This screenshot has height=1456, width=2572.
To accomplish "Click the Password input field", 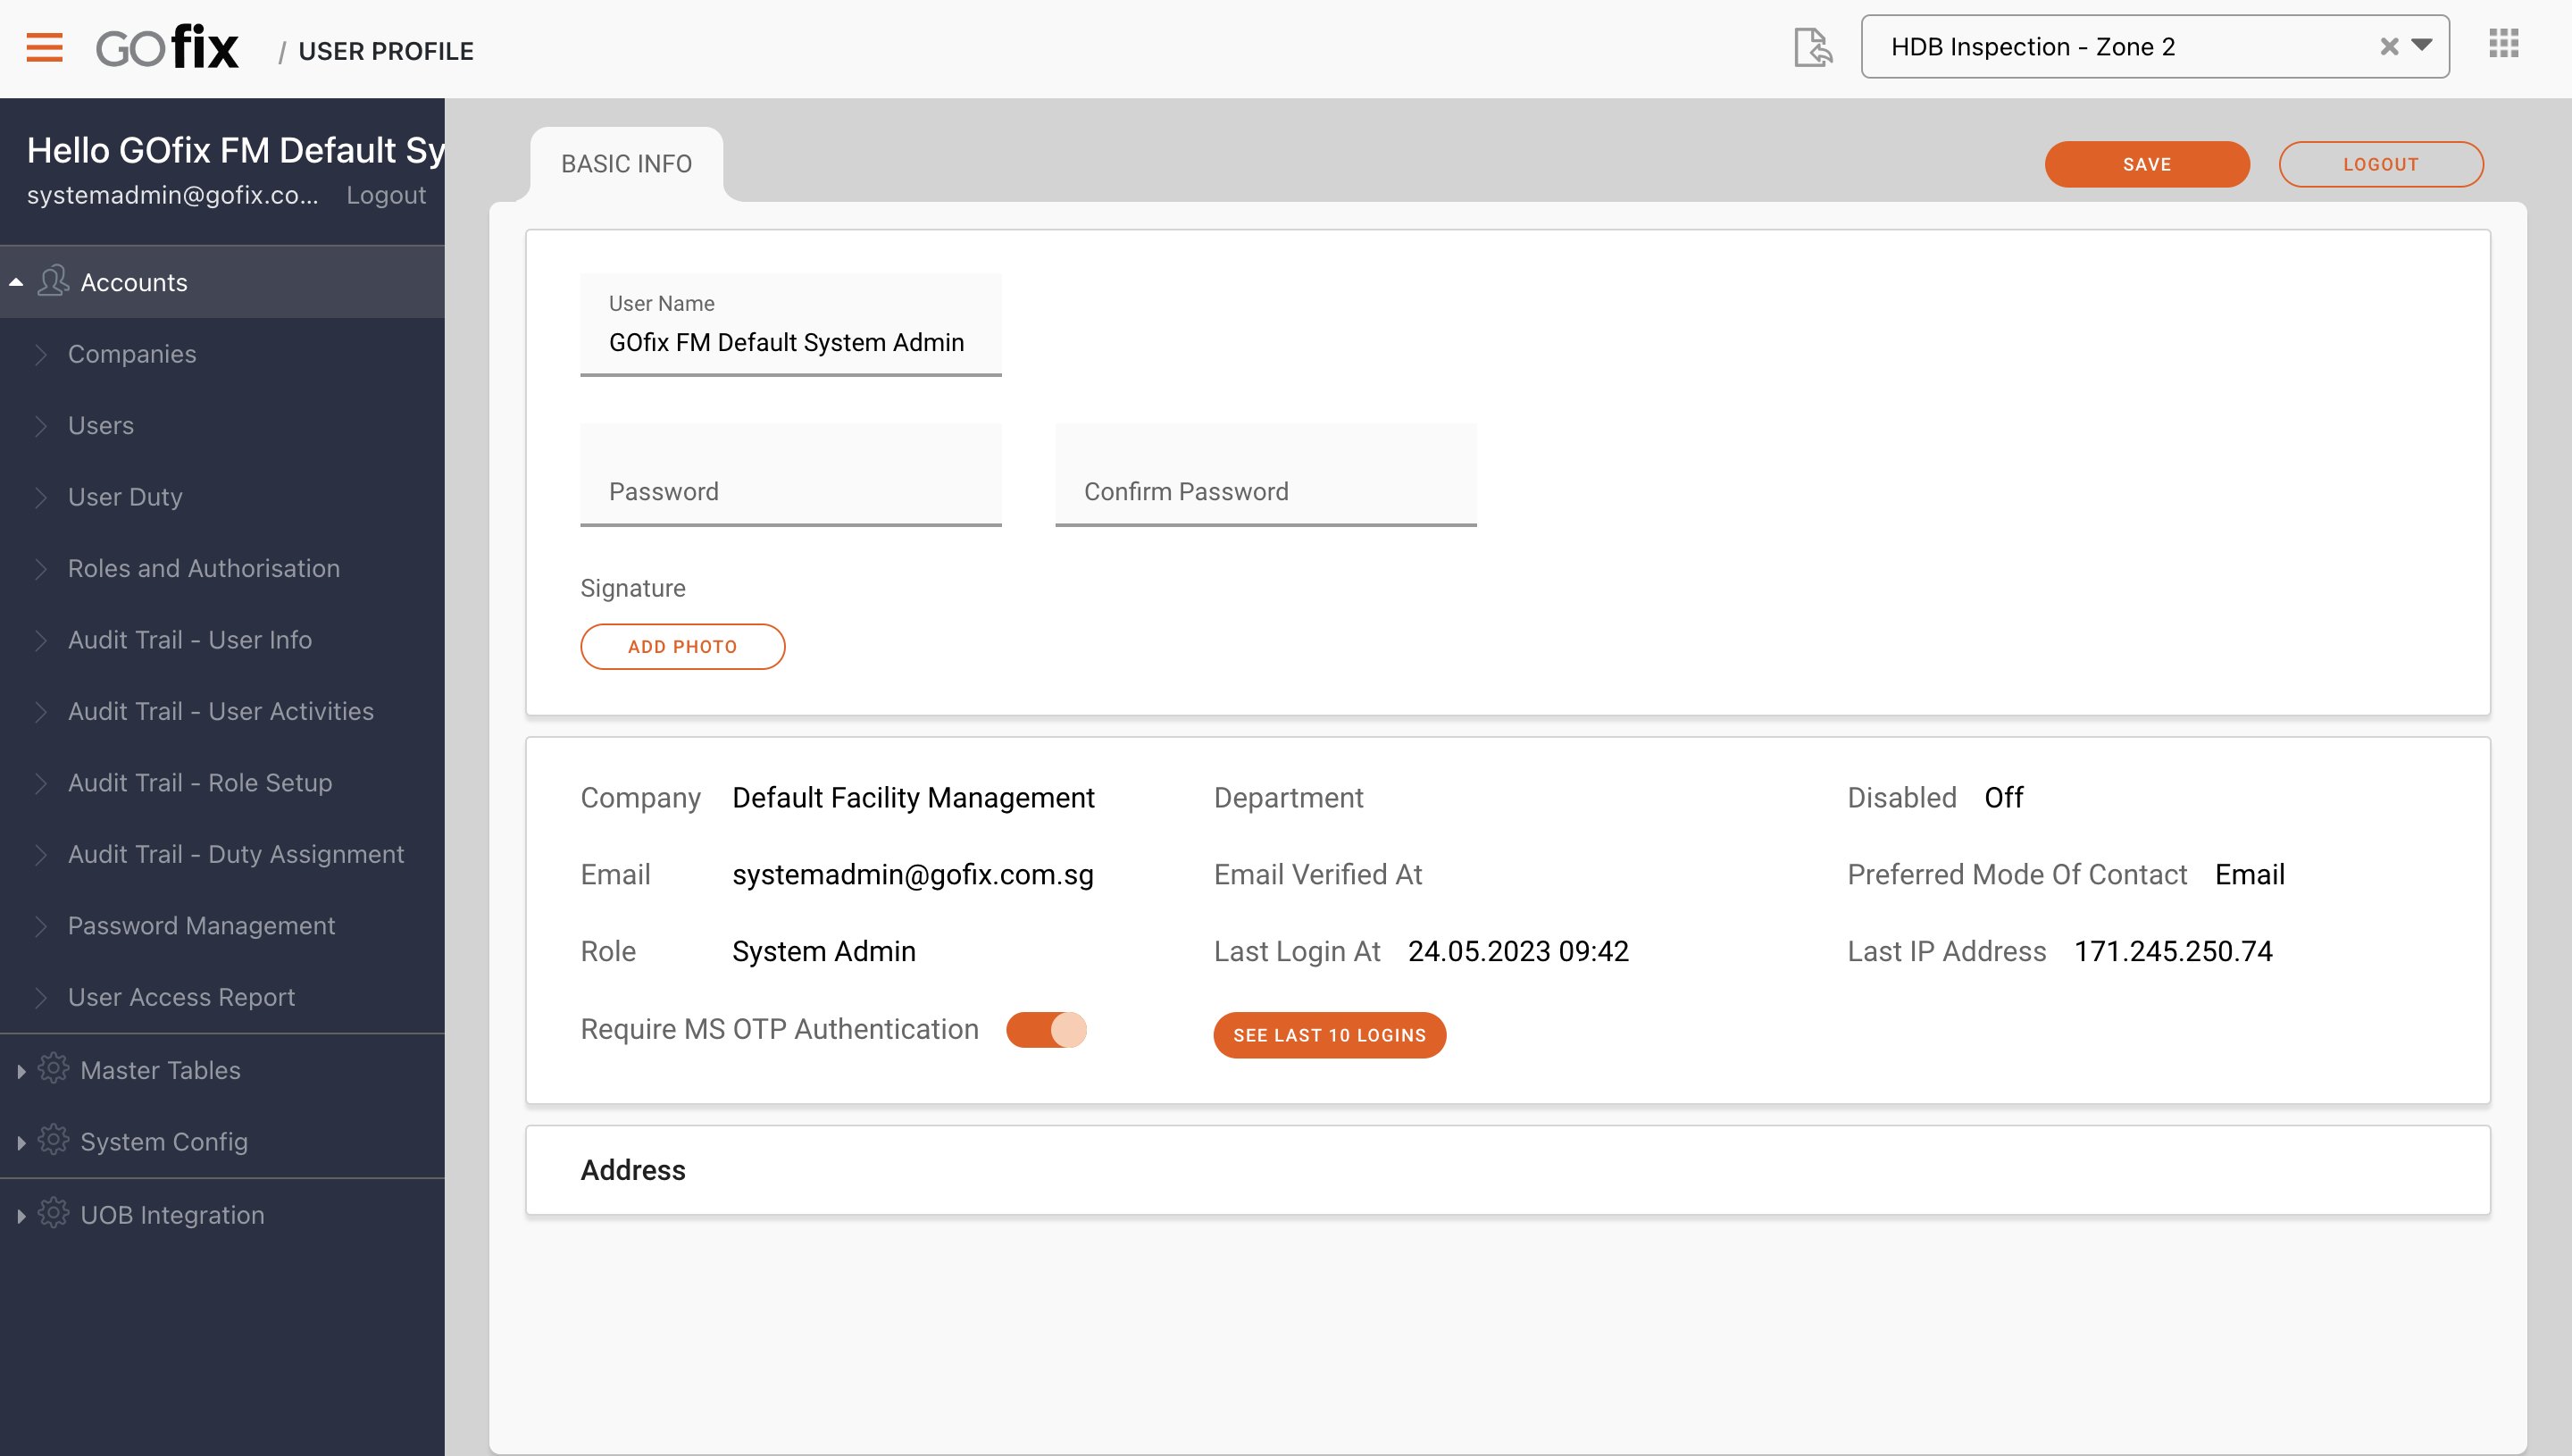I will click(x=789, y=490).
